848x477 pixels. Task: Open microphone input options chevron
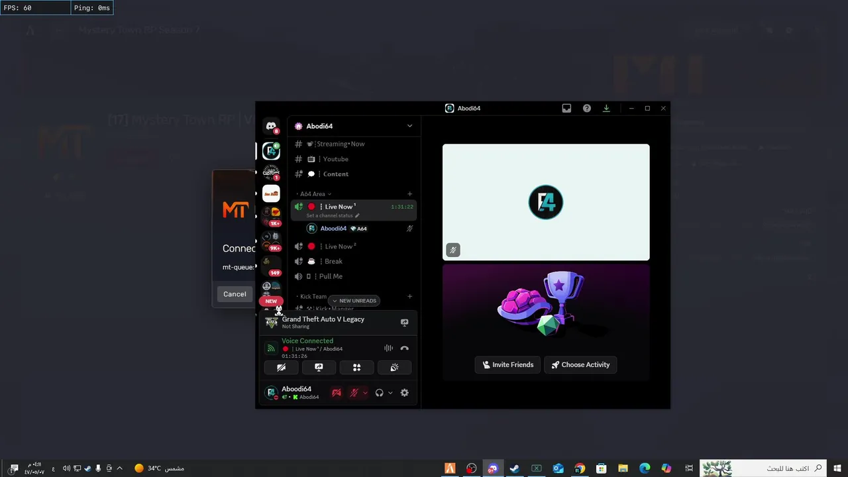(365, 393)
